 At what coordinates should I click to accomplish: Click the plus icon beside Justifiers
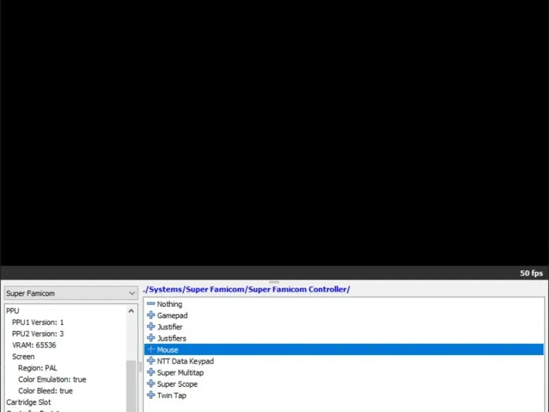point(151,338)
